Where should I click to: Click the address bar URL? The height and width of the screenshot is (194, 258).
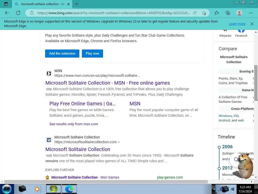(114, 13)
